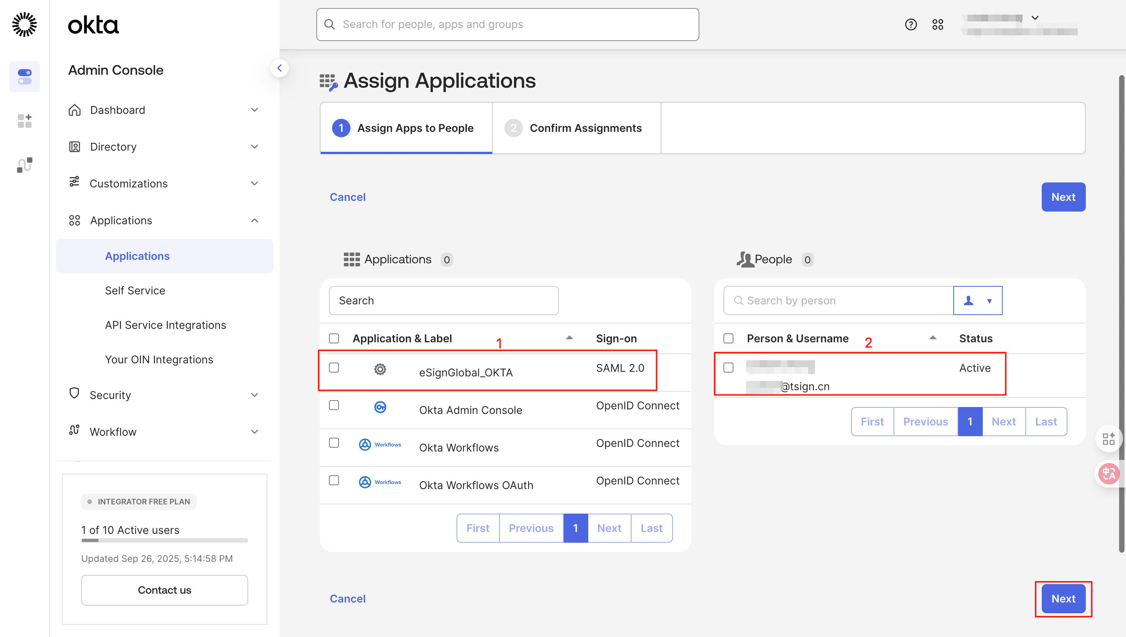This screenshot has width=1126, height=637.
Task: Switch to Confirm Assignments step tab
Action: point(576,128)
